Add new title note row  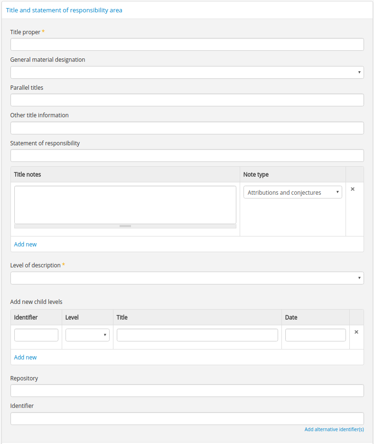[x=25, y=245]
